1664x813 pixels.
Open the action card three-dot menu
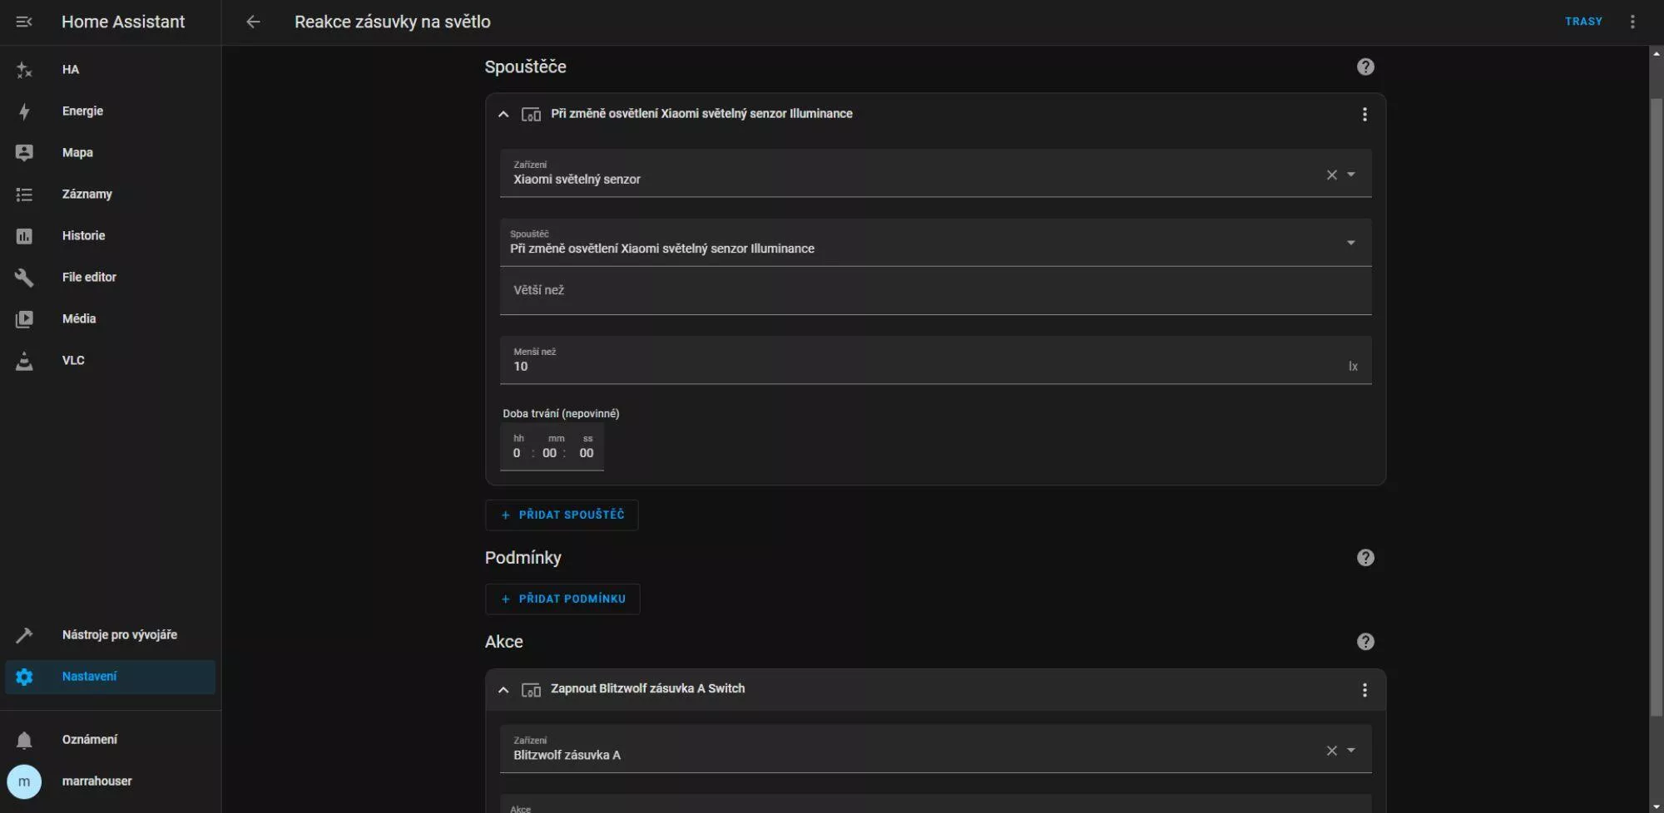pyautogui.click(x=1364, y=690)
